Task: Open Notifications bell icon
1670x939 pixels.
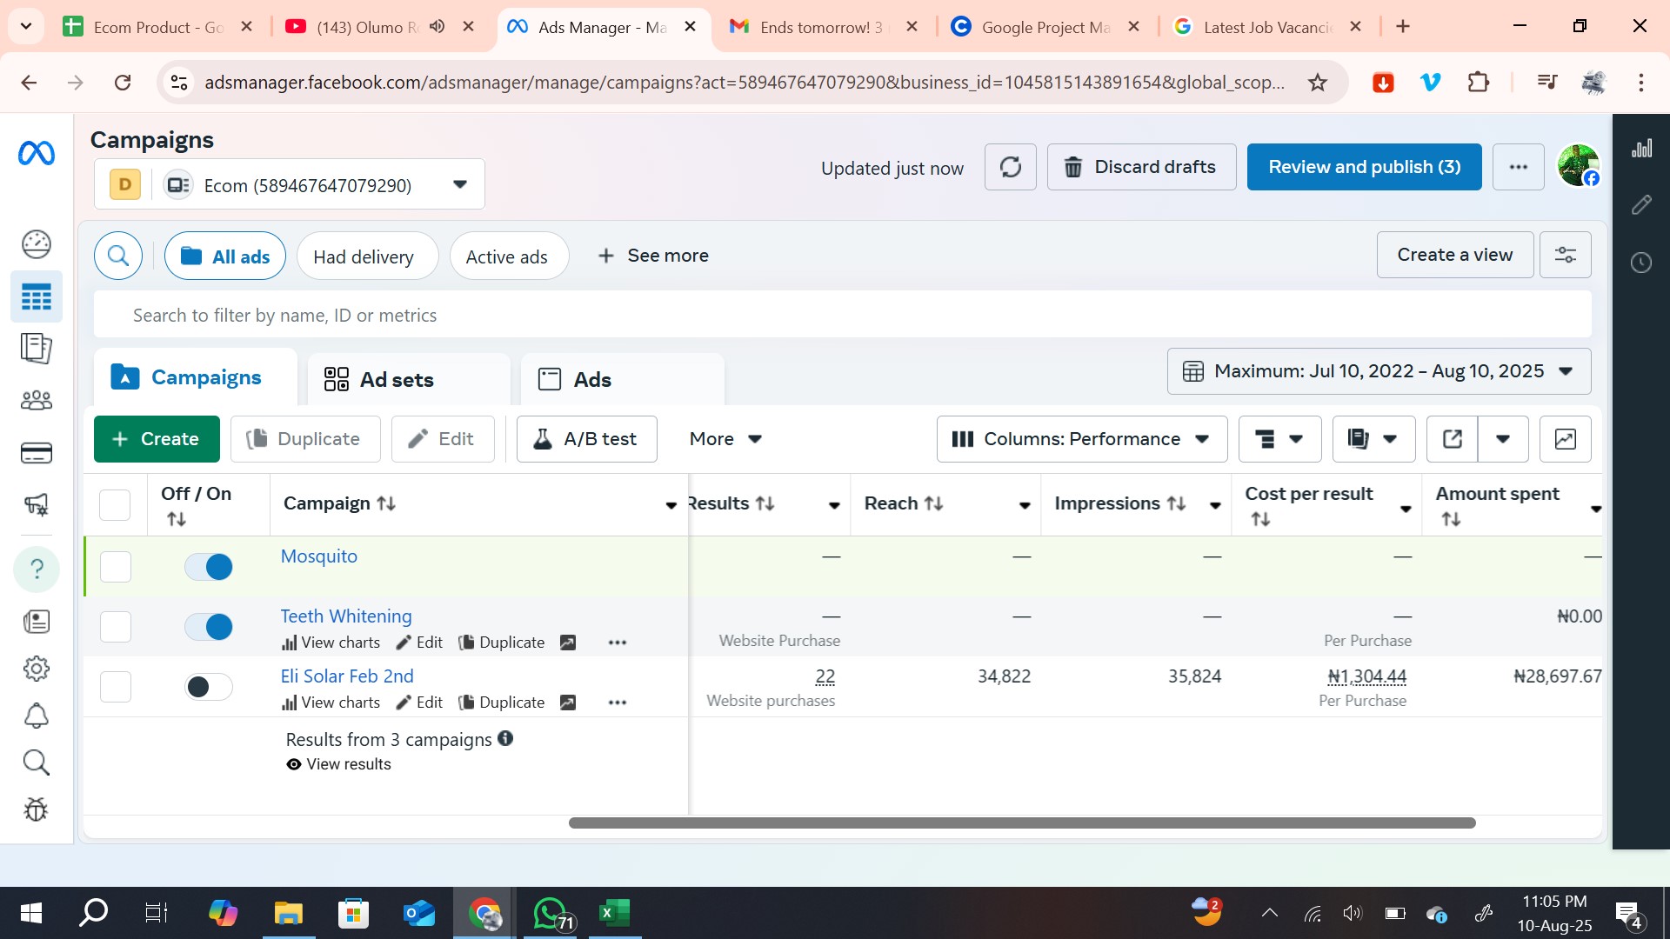Action: pyautogui.click(x=37, y=716)
